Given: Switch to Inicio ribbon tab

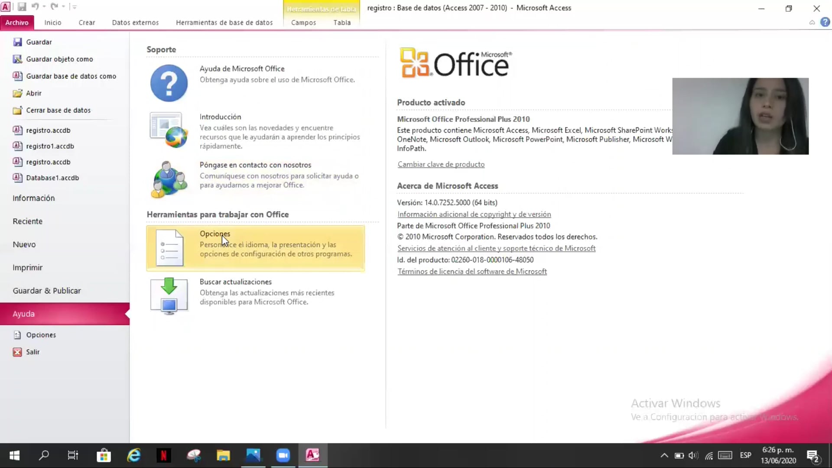Looking at the screenshot, I should (x=53, y=23).
